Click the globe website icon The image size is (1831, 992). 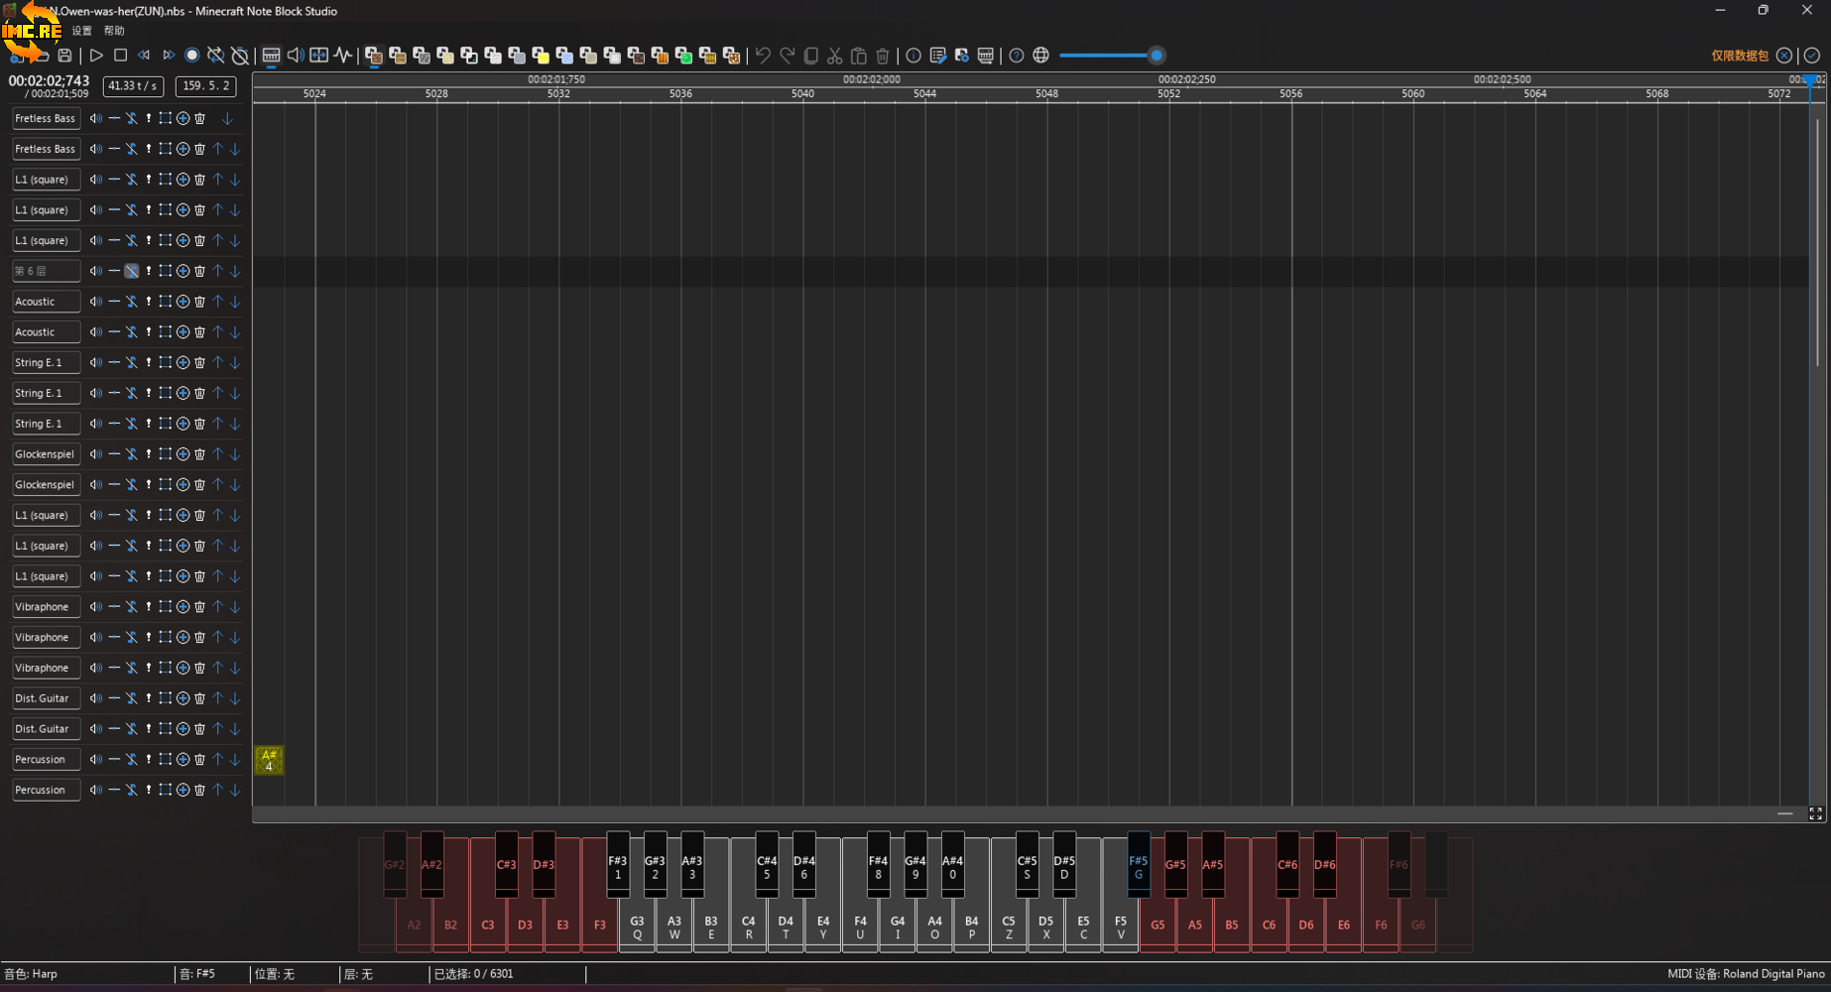[x=1040, y=56]
